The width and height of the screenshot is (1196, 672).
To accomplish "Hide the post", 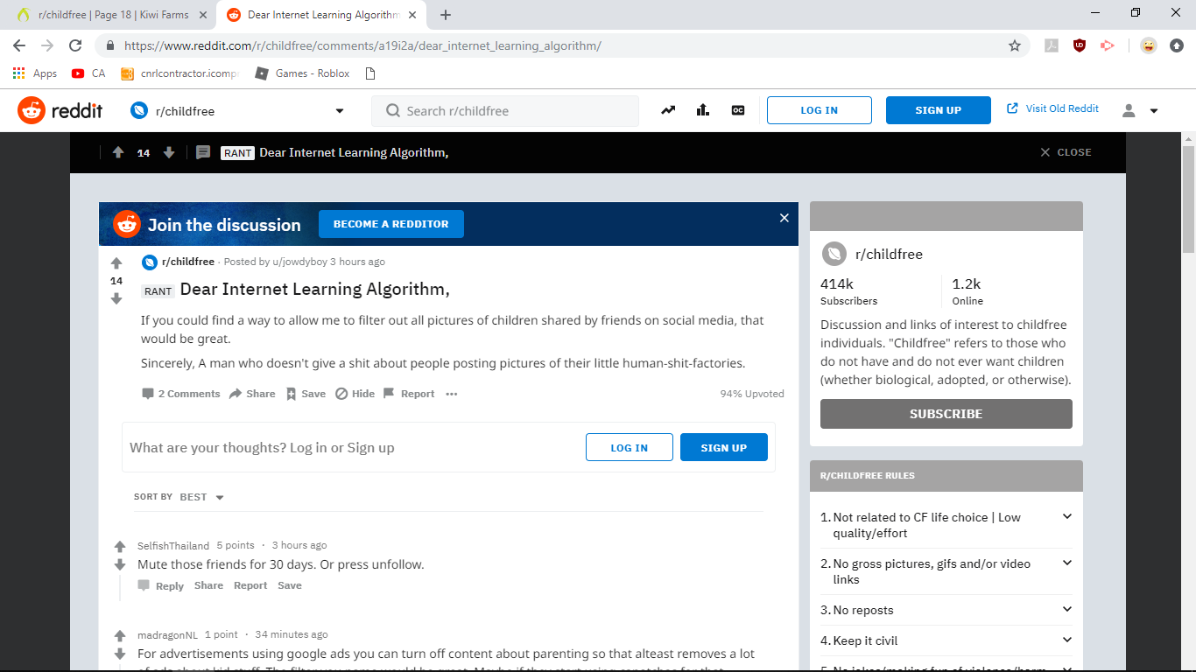I will [x=355, y=394].
